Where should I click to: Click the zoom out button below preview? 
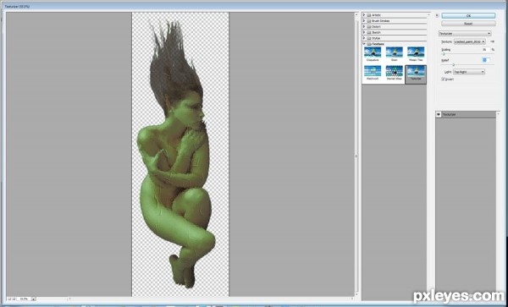(x=9, y=299)
